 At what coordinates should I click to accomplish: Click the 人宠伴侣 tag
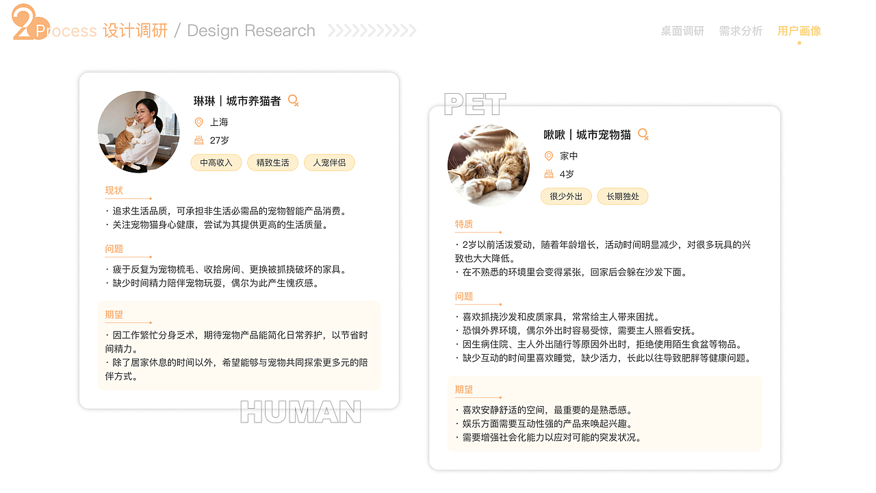[x=329, y=162]
